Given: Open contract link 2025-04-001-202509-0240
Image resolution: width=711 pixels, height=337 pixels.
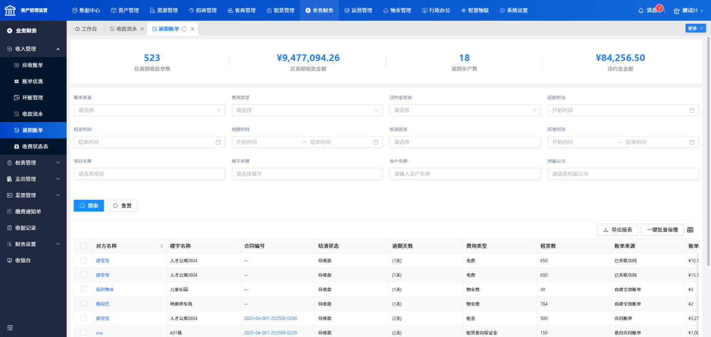Looking at the screenshot, I should (270, 319).
